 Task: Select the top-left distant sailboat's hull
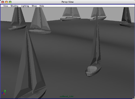click(17, 28)
